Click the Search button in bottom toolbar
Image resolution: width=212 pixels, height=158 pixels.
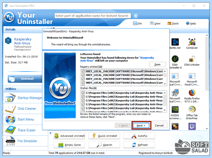point(104,145)
